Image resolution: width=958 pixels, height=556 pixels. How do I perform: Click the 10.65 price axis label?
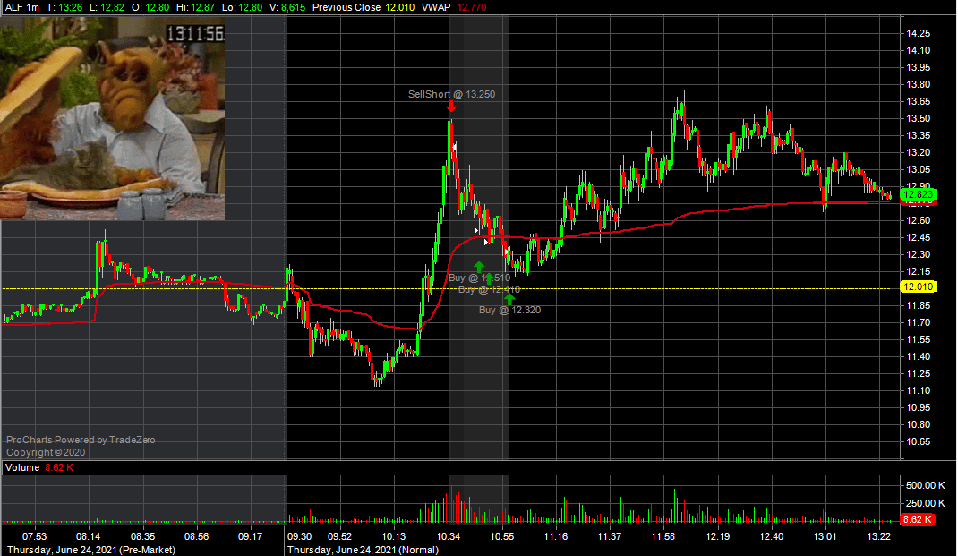[919, 441]
